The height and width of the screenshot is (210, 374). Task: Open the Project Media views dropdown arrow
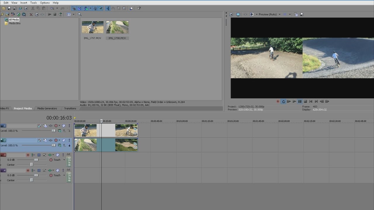[x=74, y=14]
